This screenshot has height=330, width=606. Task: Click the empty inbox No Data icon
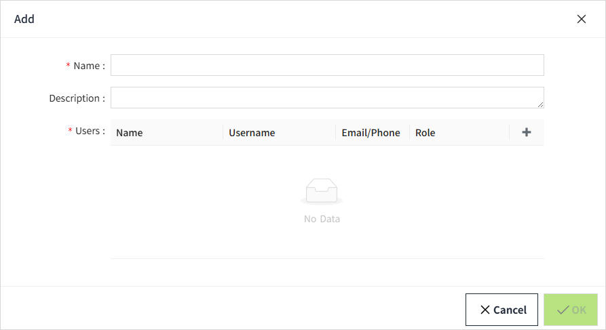pyautogui.click(x=322, y=192)
